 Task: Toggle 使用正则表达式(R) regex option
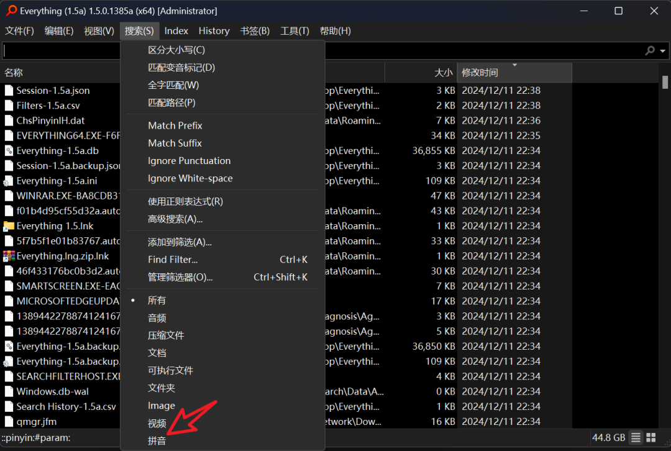click(222, 201)
